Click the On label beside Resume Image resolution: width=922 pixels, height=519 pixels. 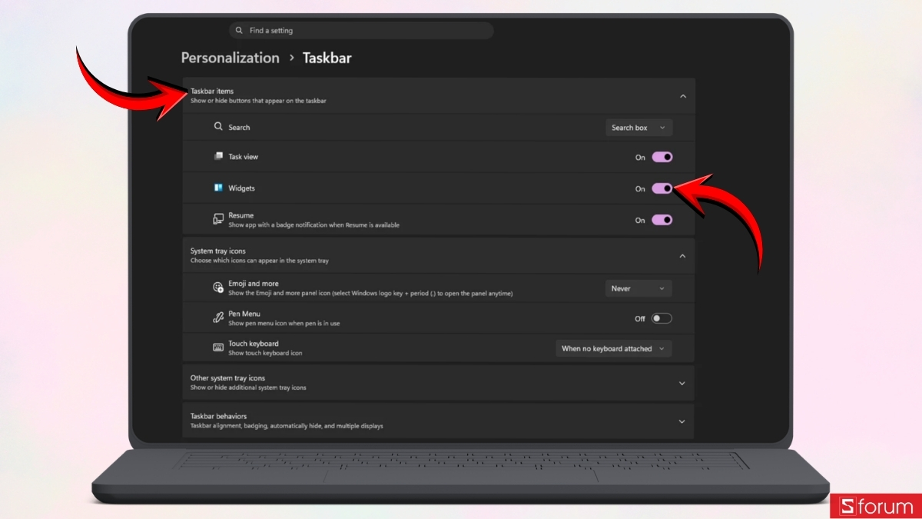tap(640, 220)
